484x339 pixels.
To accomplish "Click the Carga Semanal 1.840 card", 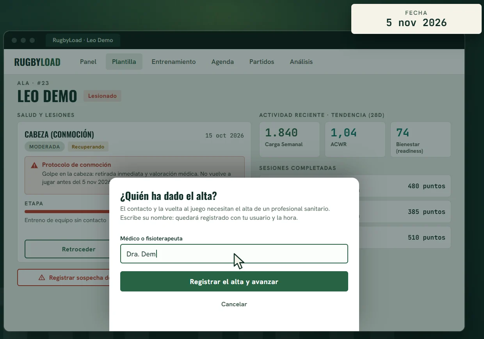I will (x=290, y=139).
